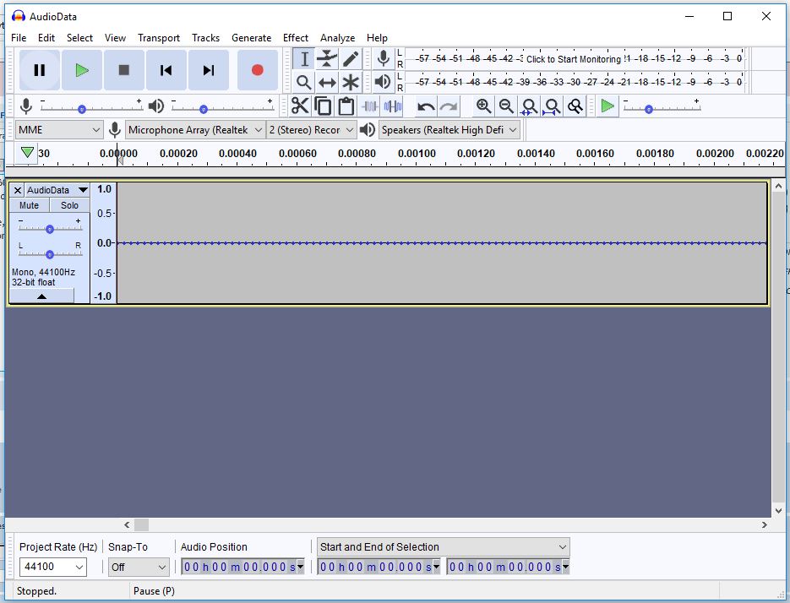Viewport: 790px width, 603px height.
Task: Choose the Time Shift tool
Action: coord(327,82)
